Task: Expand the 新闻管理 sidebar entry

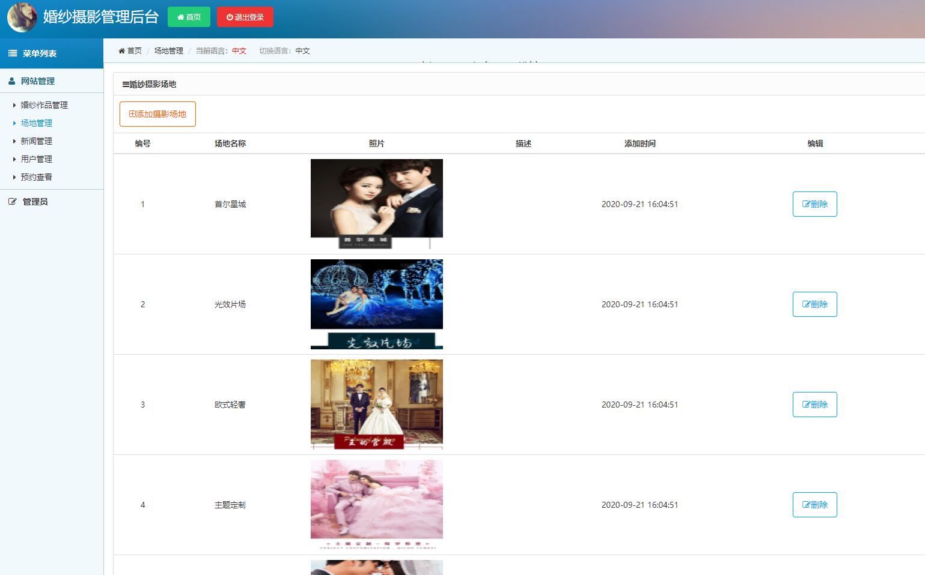Action: coord(37,141)
